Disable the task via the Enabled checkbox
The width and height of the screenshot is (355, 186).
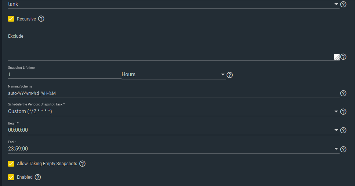[x=11, y=177]
